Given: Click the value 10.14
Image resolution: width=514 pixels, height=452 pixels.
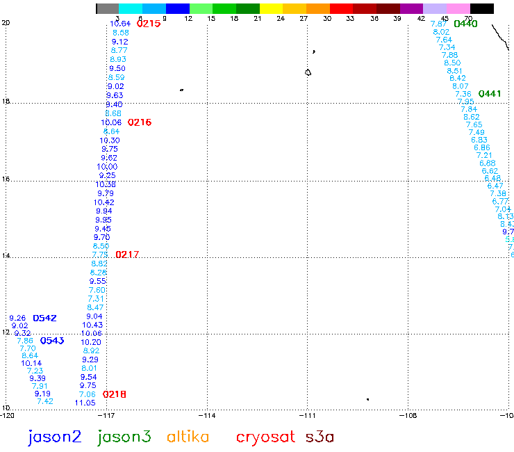Looking at the screenshot, I should (x=31, y=364).
